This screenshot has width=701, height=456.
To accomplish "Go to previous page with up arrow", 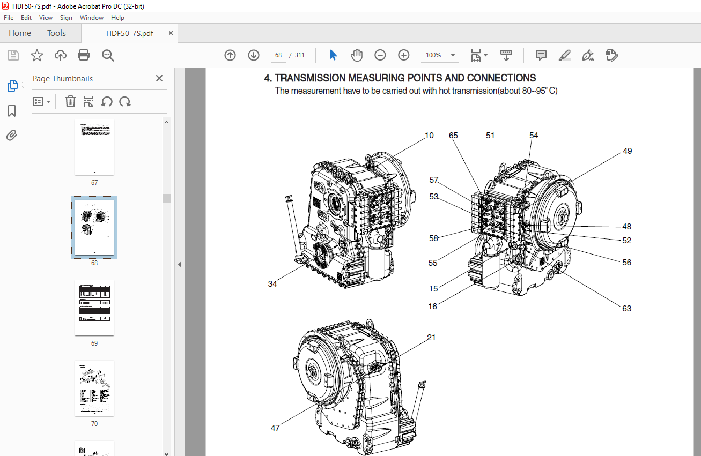I will click(230, 55).
